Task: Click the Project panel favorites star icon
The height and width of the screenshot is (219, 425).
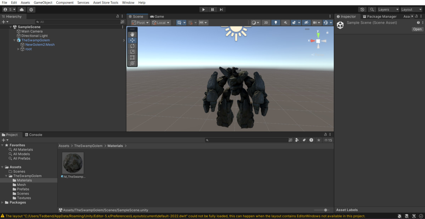Action: (x=319, y=140)
